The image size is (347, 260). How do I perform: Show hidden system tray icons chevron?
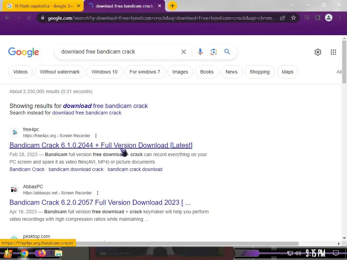[x=282, y=253]
